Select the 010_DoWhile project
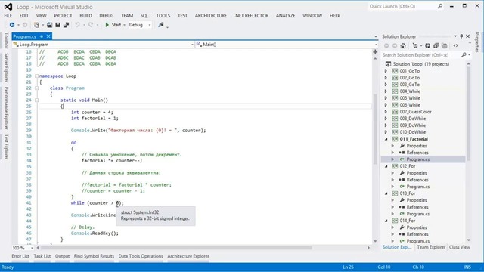This screenshot has height=272, width=484. (x=412, y=132)
